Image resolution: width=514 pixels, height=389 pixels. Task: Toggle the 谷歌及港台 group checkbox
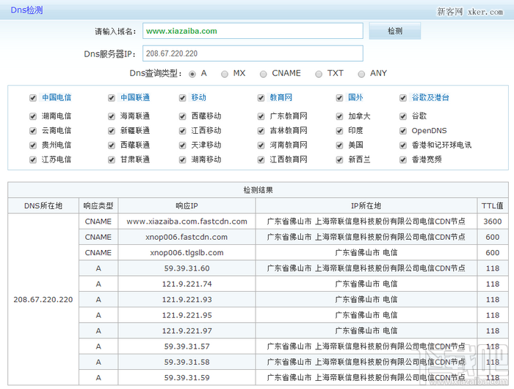403,98
